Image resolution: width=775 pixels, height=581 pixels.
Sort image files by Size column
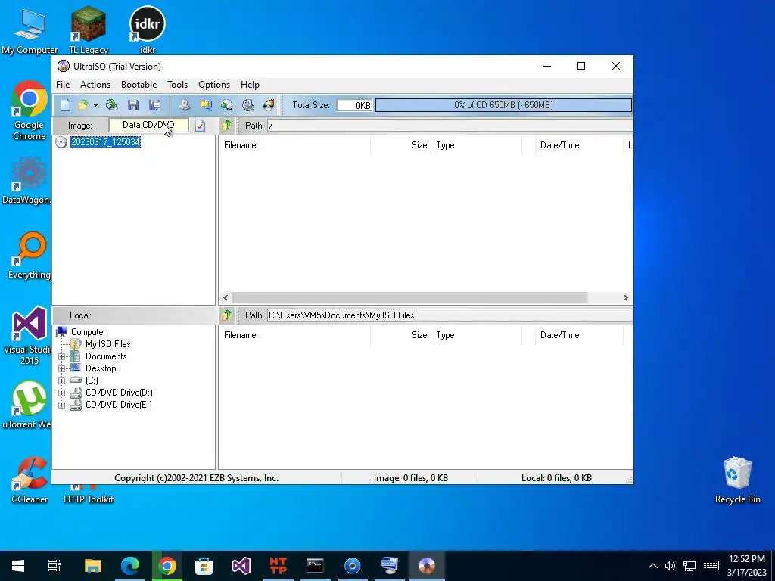click(400, 145)
